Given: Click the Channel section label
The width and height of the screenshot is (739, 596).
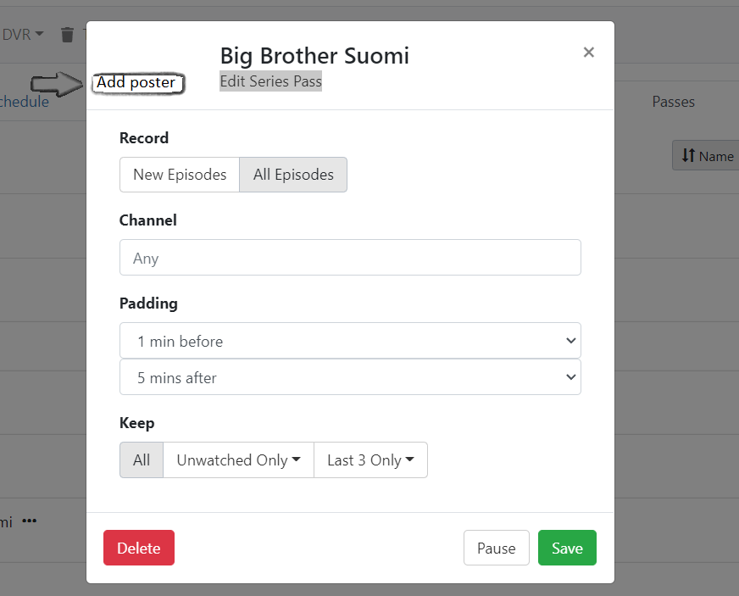Looking at the screenshot, I should pyautogui.click(x=148, y=220).
